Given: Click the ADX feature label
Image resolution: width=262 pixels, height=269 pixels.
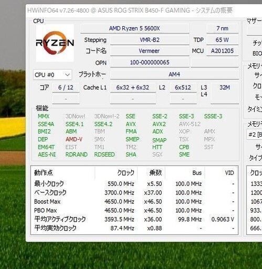Looking at the screenshot, I should click(158, 131).
